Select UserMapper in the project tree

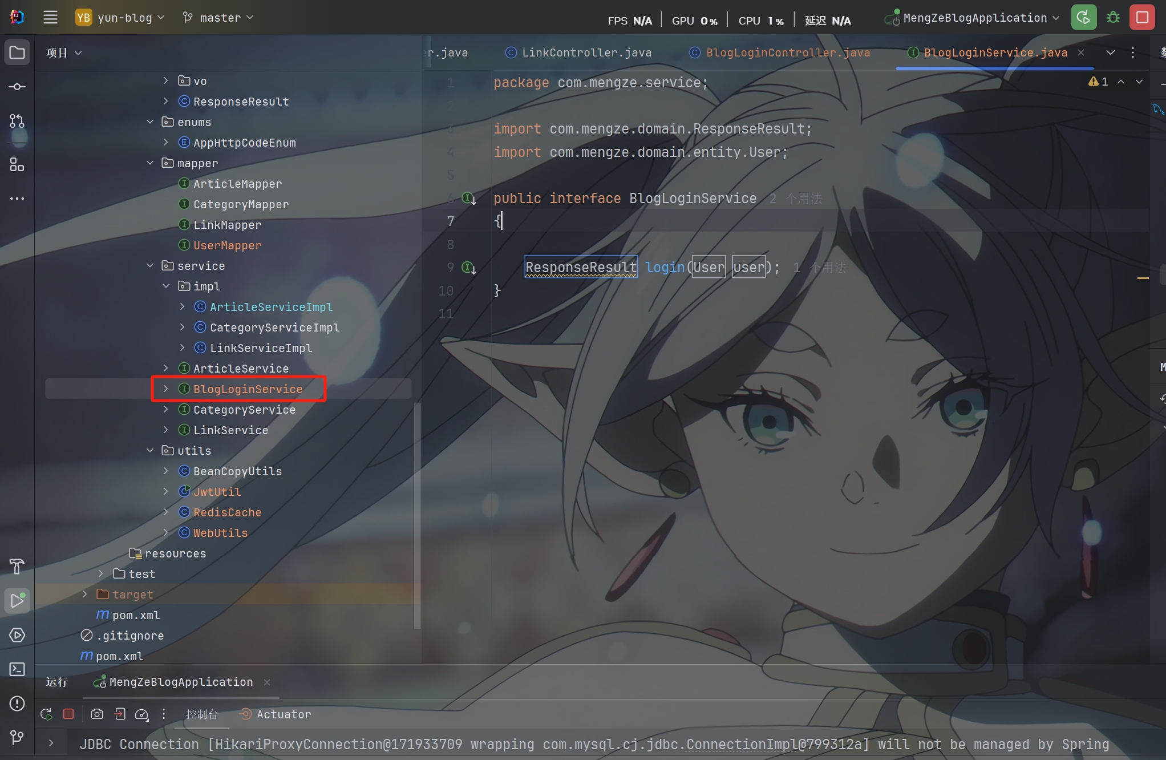click(x=227, y=245)
